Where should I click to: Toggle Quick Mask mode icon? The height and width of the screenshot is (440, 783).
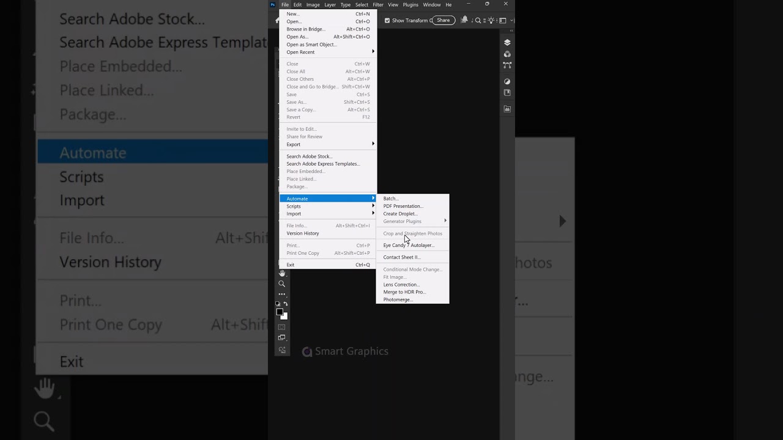pyautogui.click(x=282, y=327)
